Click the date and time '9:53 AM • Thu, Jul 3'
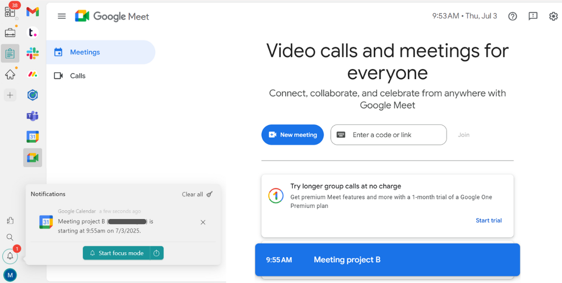The image size is (562, 283). pos(464,16)
